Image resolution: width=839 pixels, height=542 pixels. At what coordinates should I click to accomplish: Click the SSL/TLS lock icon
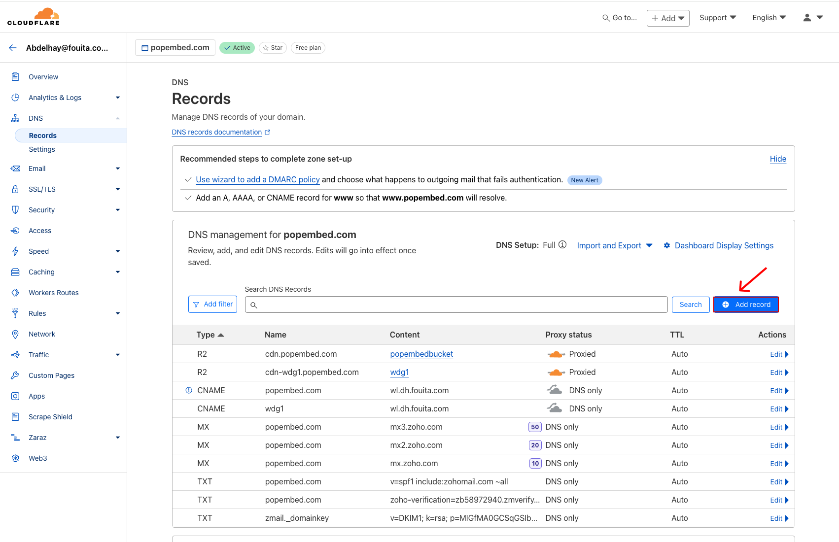pos(15,189)
